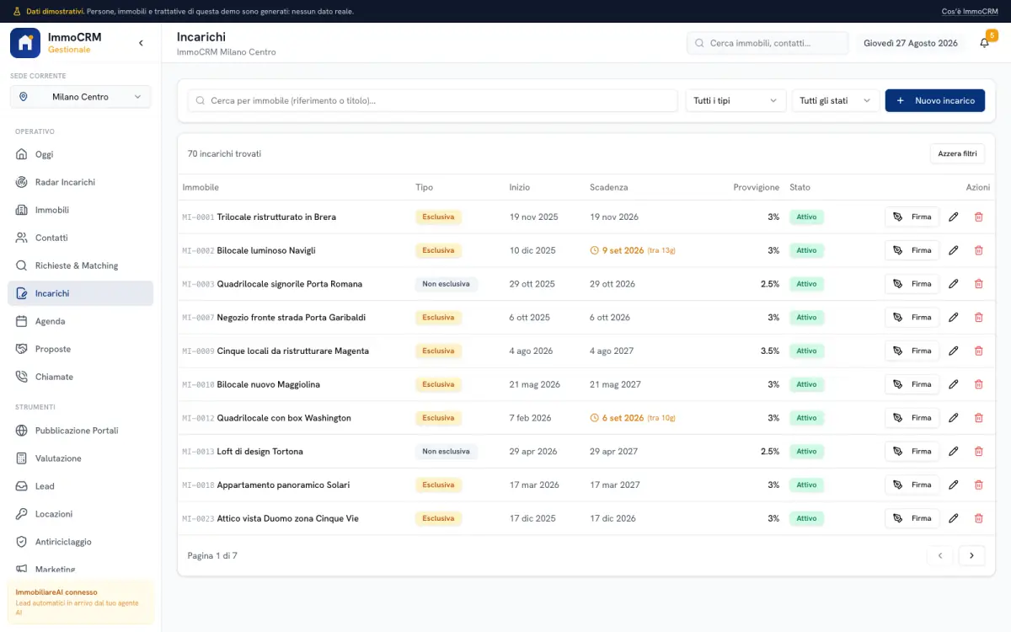This screenshot has height=632, width=1011.
Task: Click the Esclusiva badge on row MI-0001
Action: 438,217
